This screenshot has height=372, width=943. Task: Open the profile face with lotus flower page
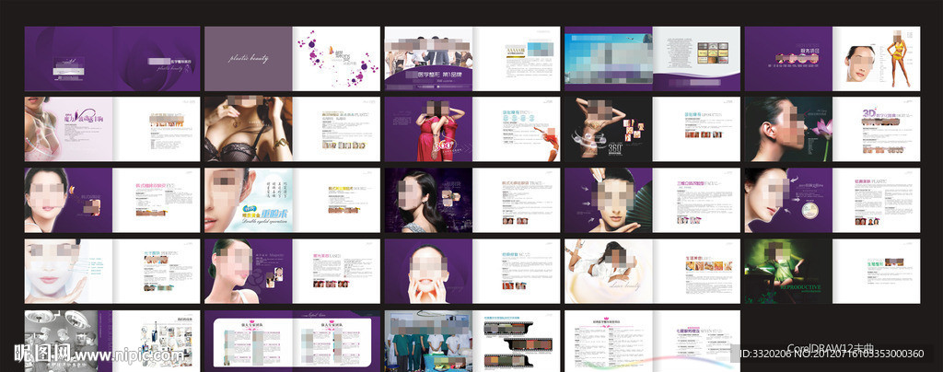click(788, 129)
